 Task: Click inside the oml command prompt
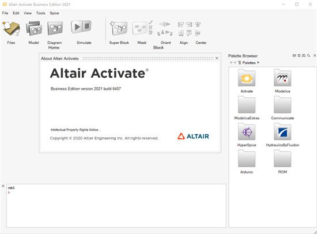[116, 206]
